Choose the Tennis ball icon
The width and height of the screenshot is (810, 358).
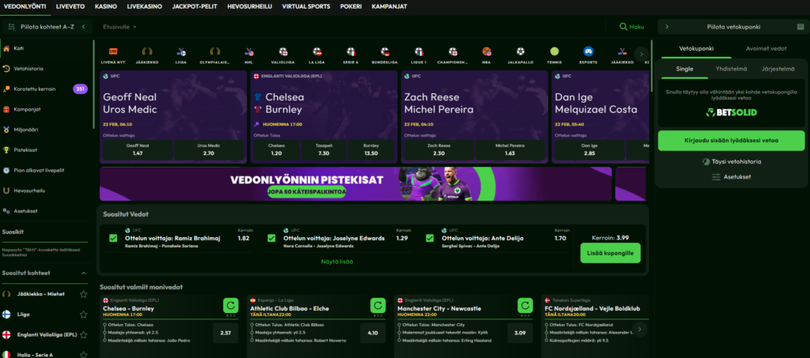tap(555, 51)
